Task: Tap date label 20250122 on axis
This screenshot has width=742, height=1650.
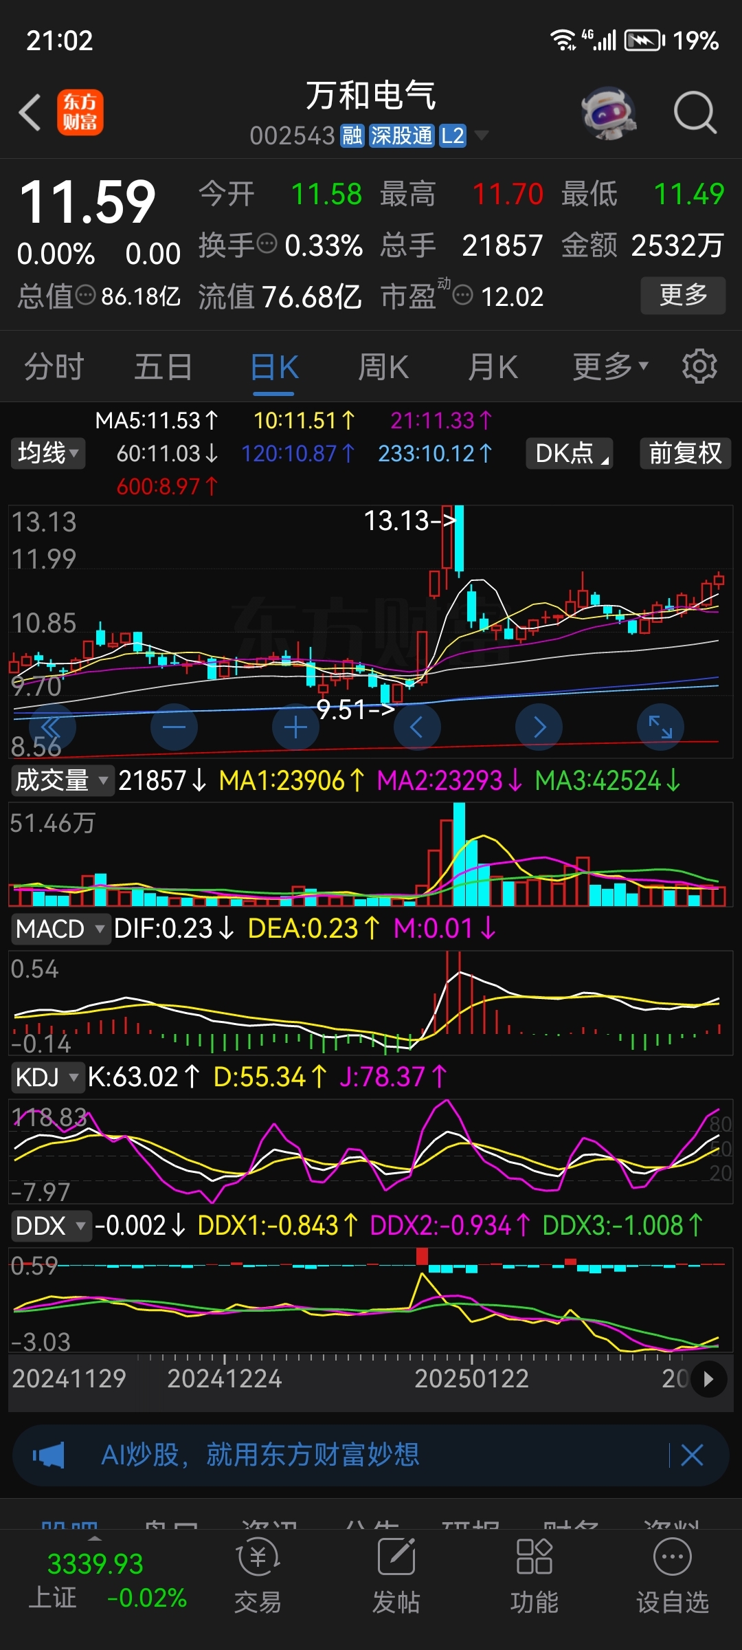Action: tap(472, 1378)
